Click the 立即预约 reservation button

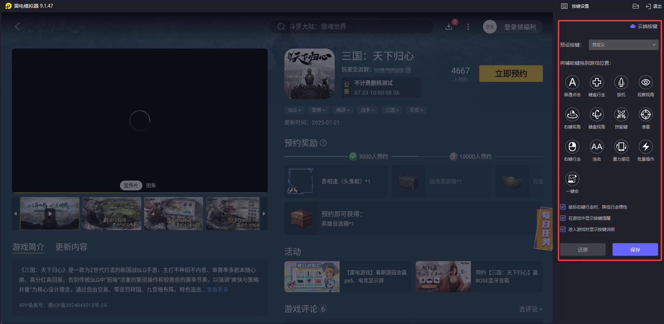coord(511,73)
